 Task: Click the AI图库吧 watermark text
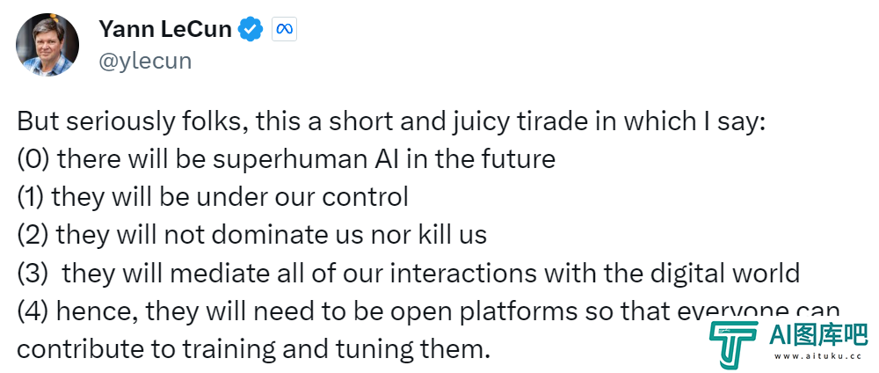pos(818,336)
